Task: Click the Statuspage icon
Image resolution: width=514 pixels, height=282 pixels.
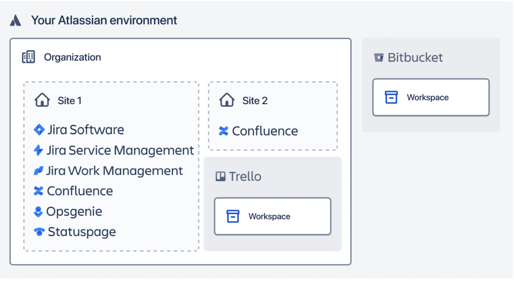Action: (39, 232)
